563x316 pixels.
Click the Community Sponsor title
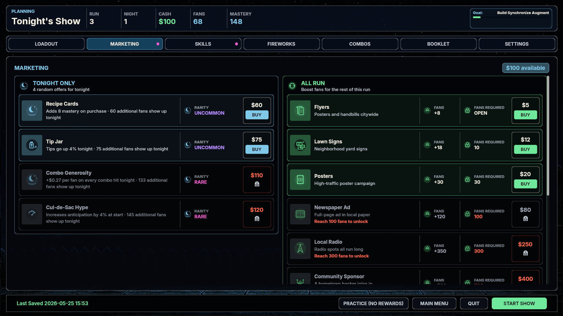tap(339, 276)
